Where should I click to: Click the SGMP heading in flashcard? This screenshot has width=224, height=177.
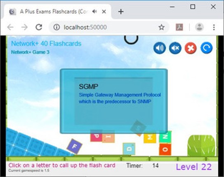[89, 86]
